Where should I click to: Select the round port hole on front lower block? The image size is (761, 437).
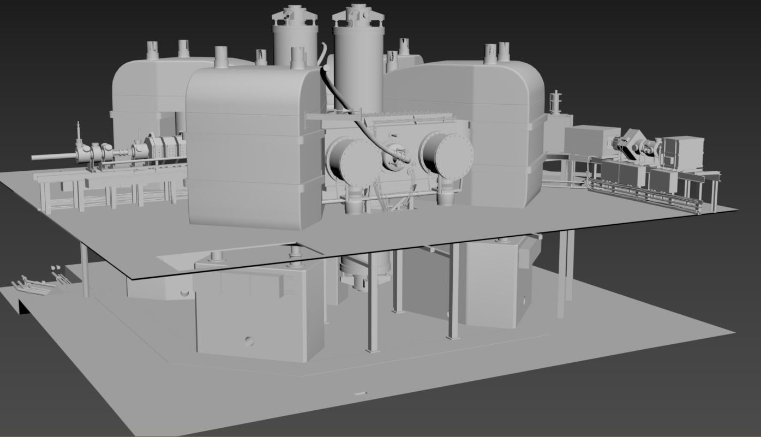click(249, 342)
